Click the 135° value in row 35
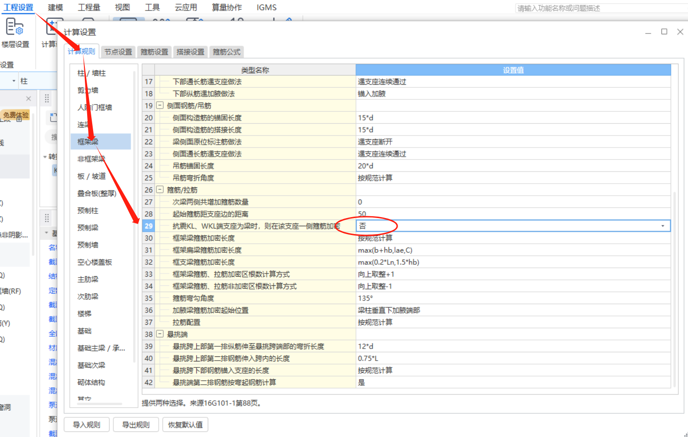Image resolution: width=688 pixels, height=437 pixels. click(366, 298)
